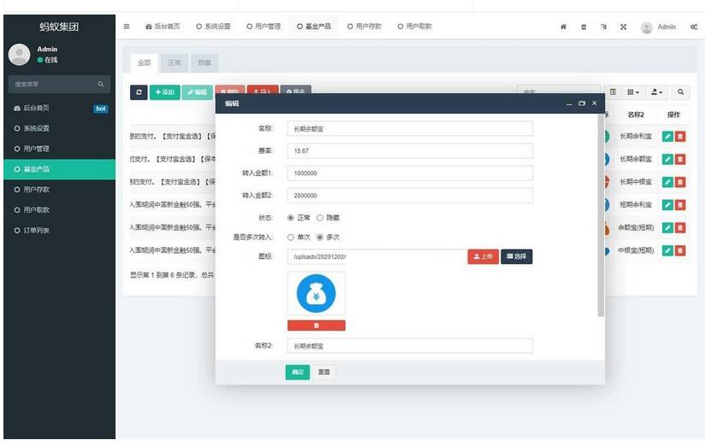Click green edit pencil for 短期余利宝 row
The height and width of the screenshot is (446, 712).
tap(667, 205)
